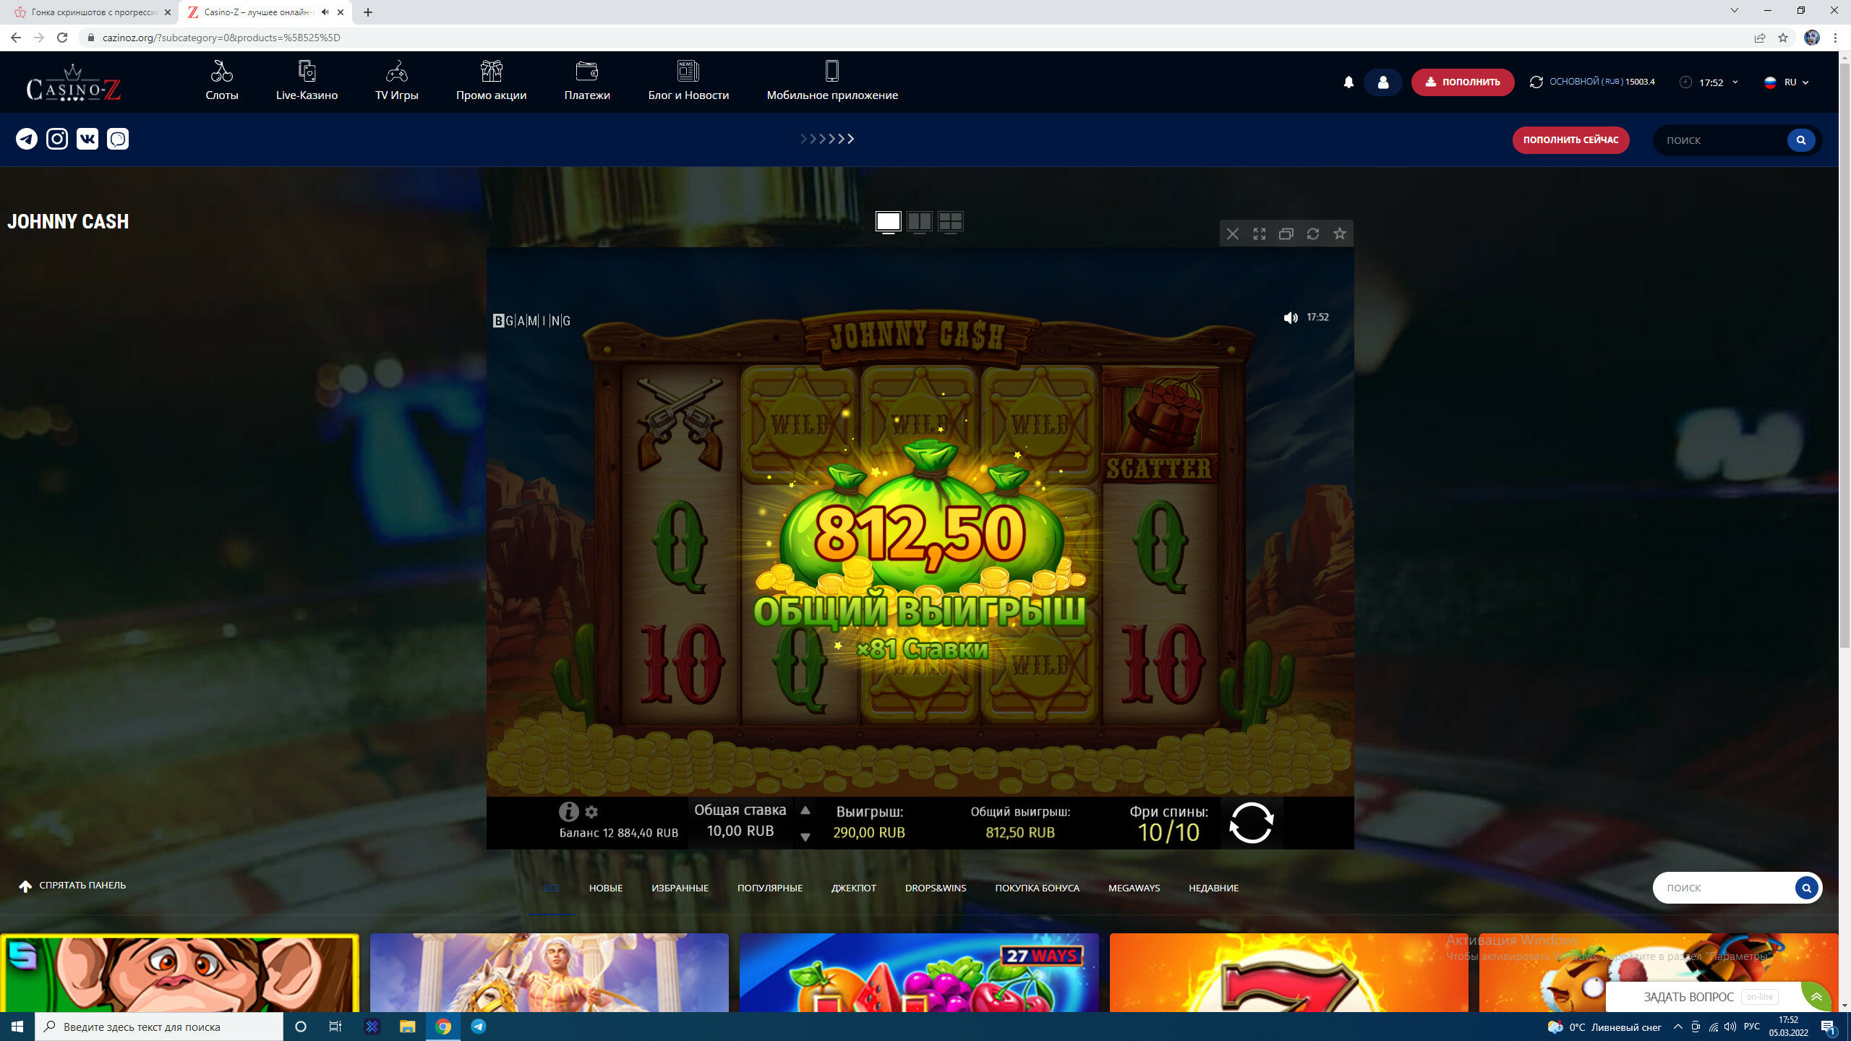Add Johnny Cash to favorites star
Image resolution: width=1851 pixels, height=1041 pixels.
coord(1340,234)
